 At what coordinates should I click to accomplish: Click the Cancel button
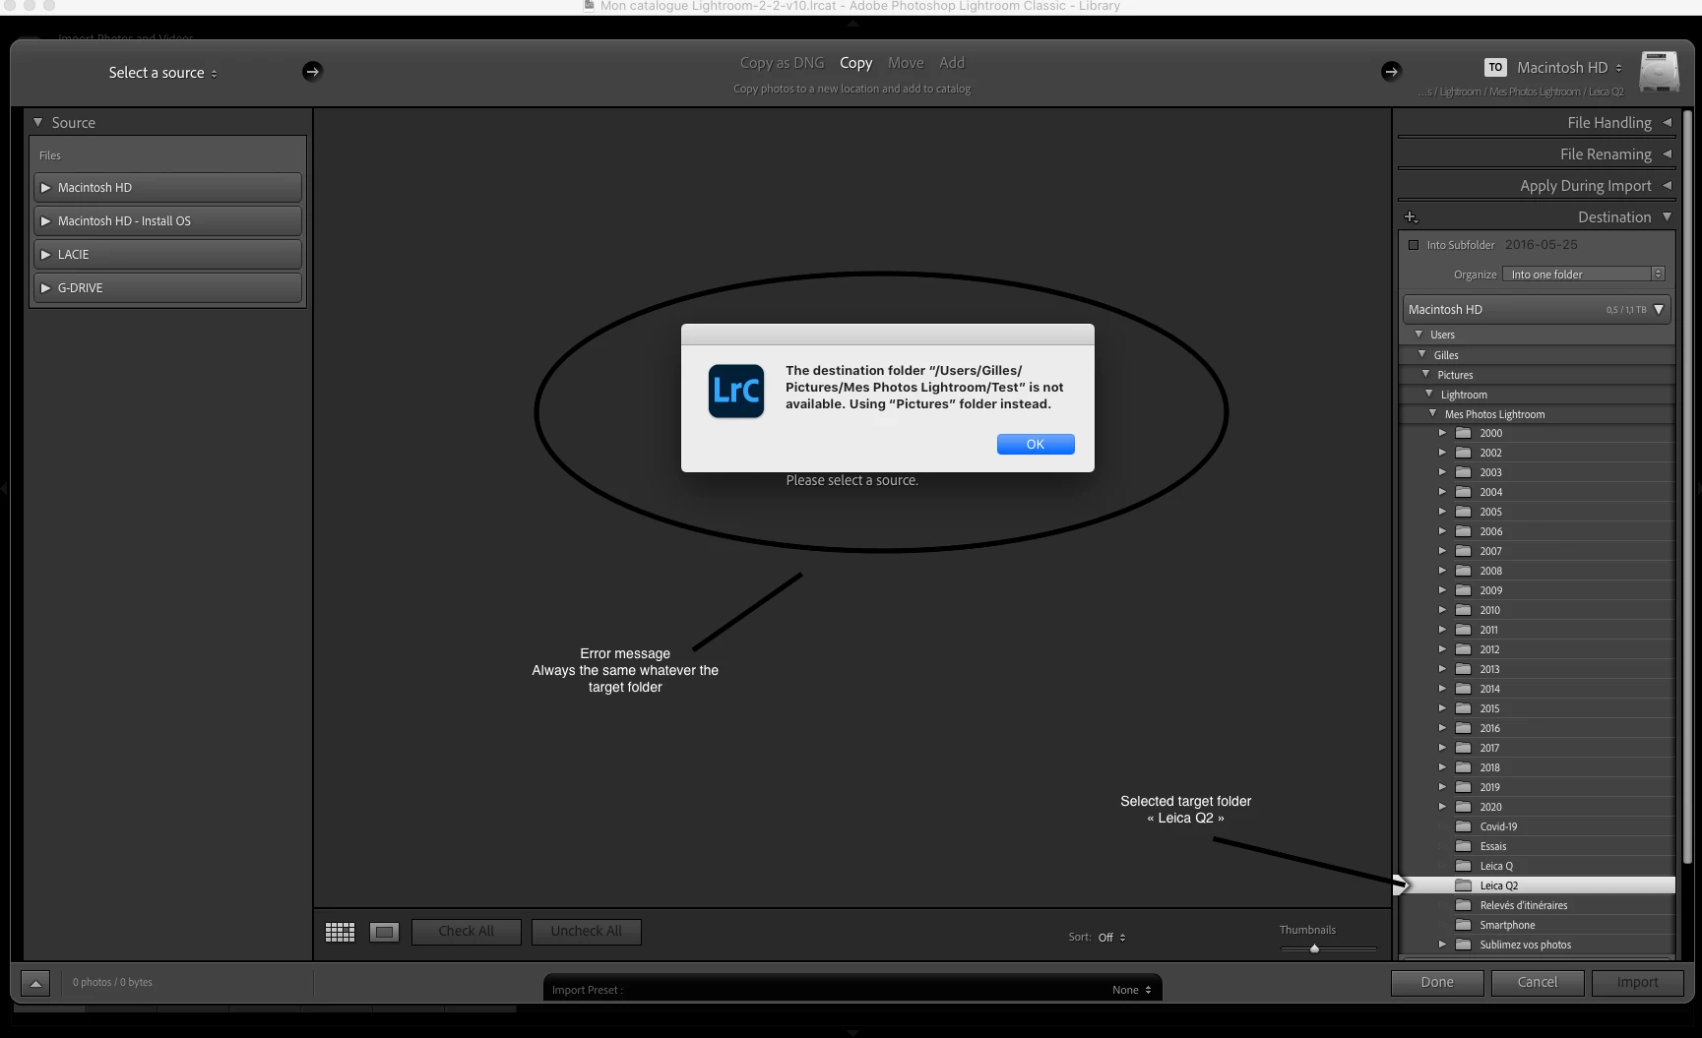pos(1538,983)
